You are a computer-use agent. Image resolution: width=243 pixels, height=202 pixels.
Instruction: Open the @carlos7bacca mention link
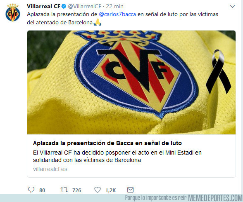[117, 14]
